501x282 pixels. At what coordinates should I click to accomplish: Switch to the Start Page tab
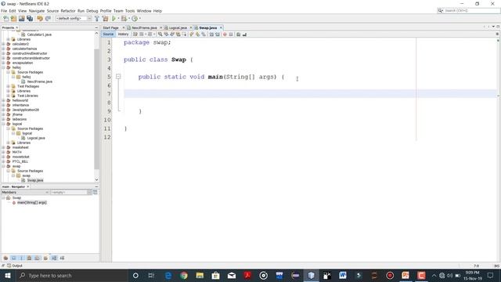pos(110,28)
